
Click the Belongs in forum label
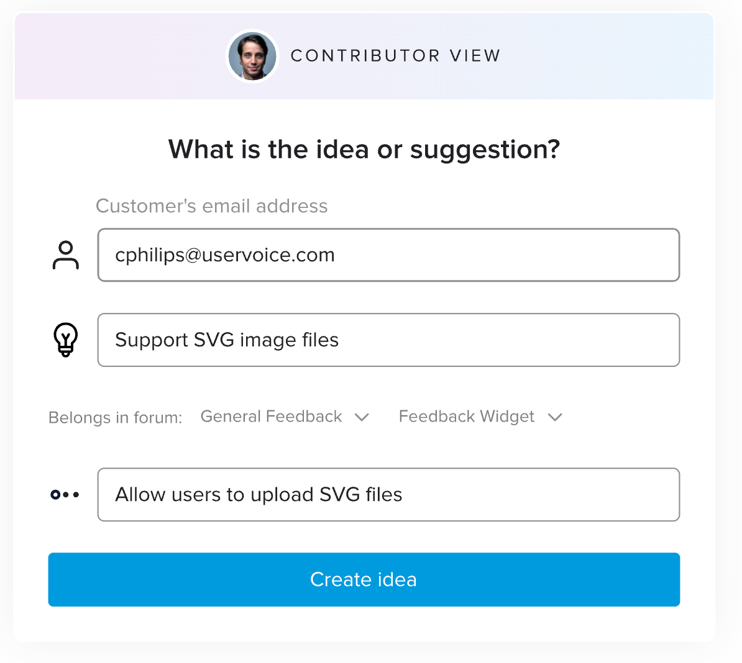[116, 418]
